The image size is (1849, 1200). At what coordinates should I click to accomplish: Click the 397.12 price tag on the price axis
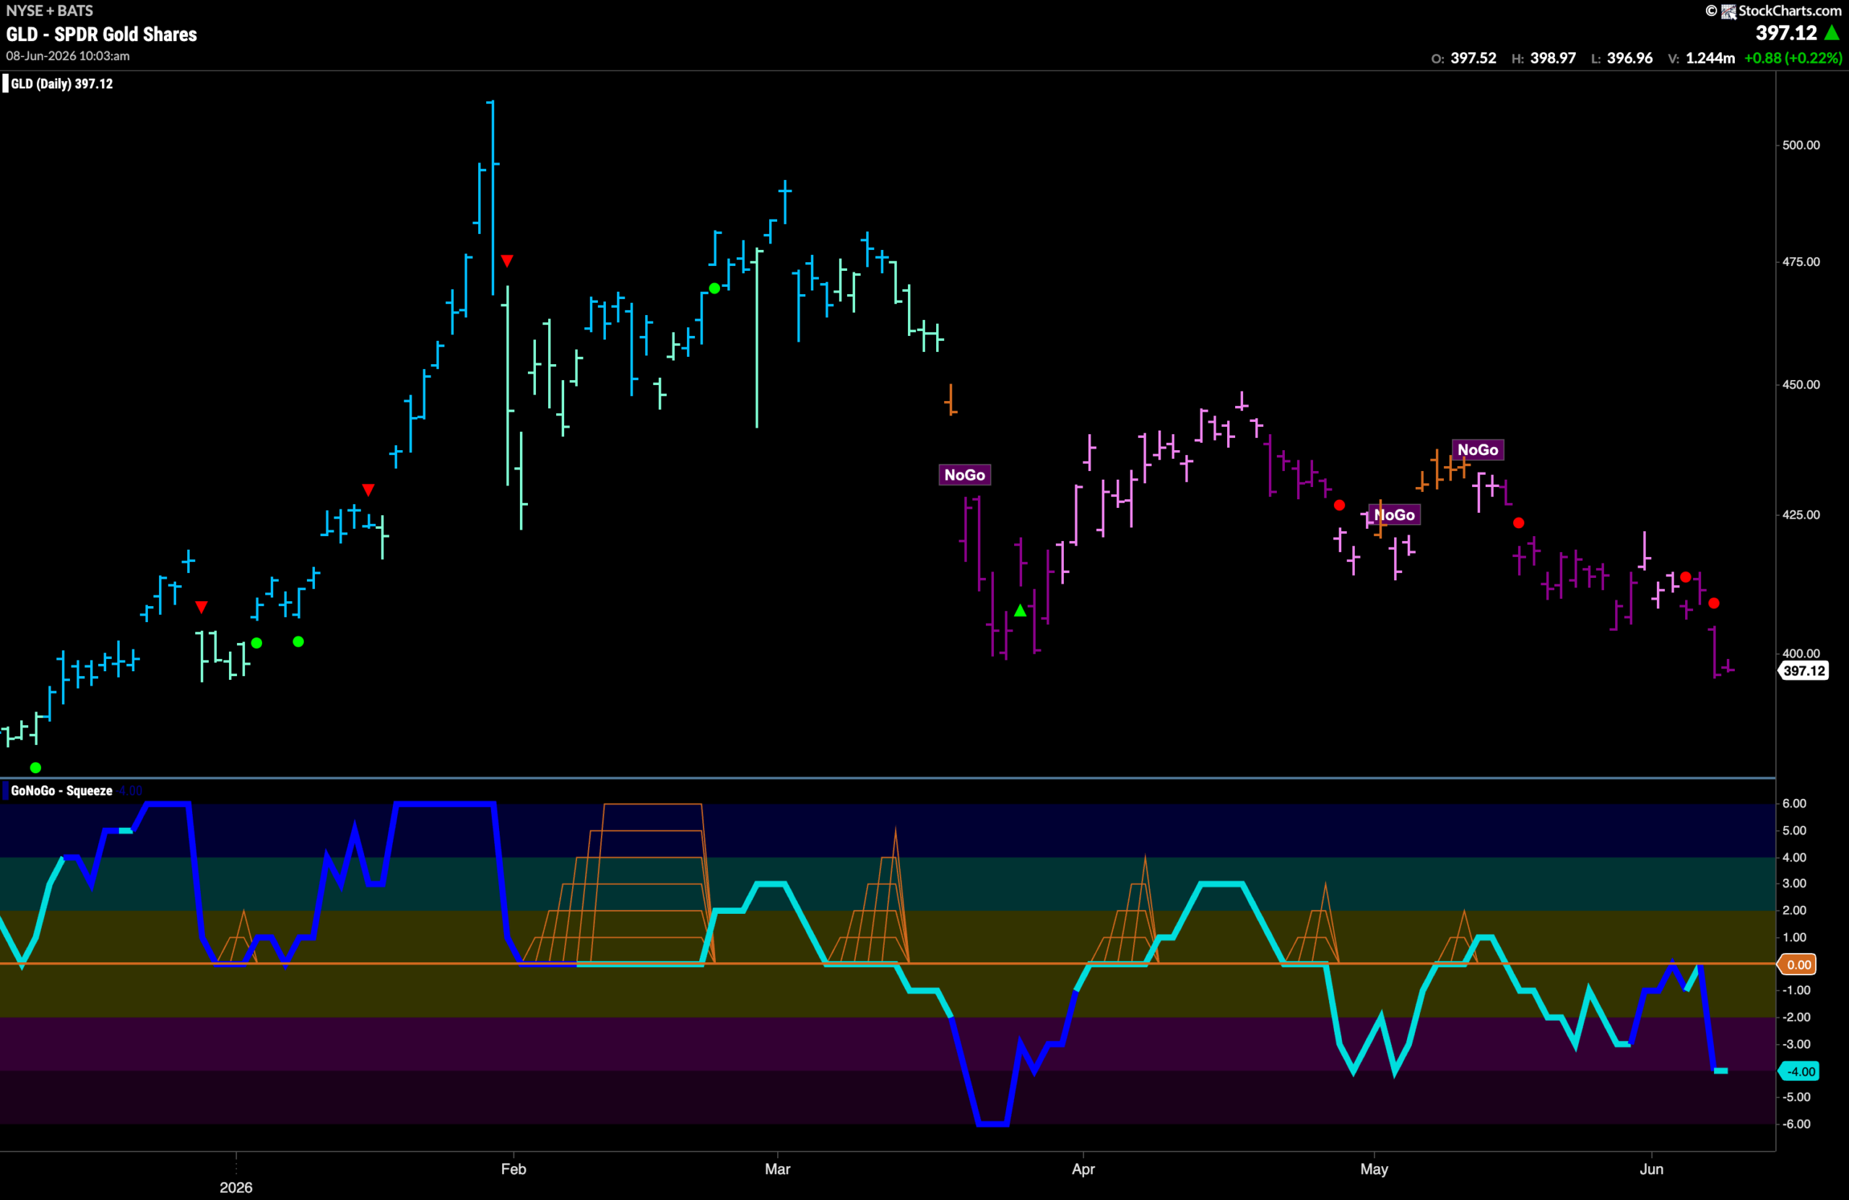tap(1803, 670)
